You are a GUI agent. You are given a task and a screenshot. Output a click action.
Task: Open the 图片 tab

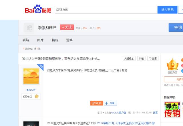click(x=40, y=40)
